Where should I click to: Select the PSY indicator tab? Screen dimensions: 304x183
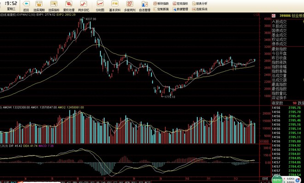click(x=141, y=182)
